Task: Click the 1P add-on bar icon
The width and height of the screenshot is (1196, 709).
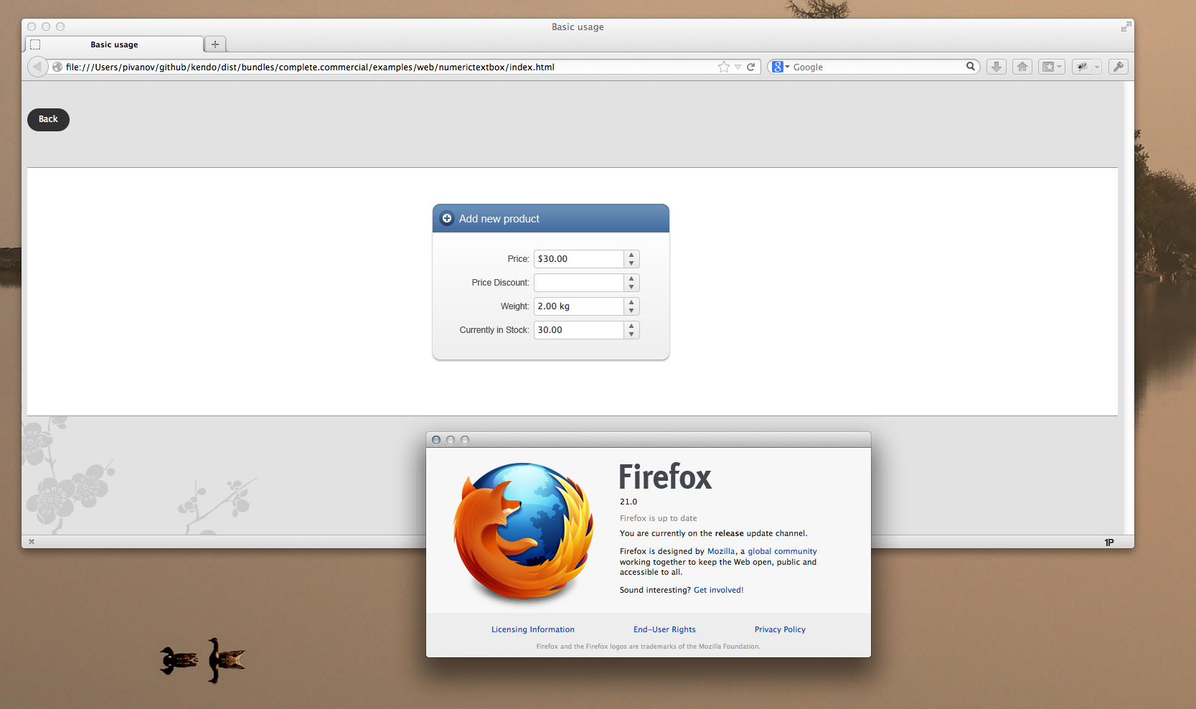Action: (1109, 543)
